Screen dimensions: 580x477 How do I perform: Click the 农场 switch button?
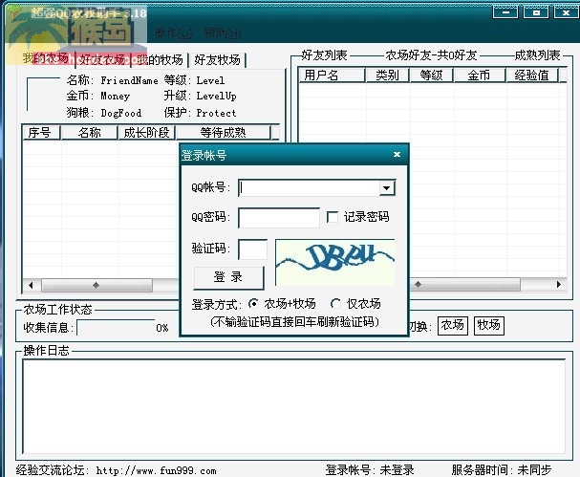(x=452, y=326)
